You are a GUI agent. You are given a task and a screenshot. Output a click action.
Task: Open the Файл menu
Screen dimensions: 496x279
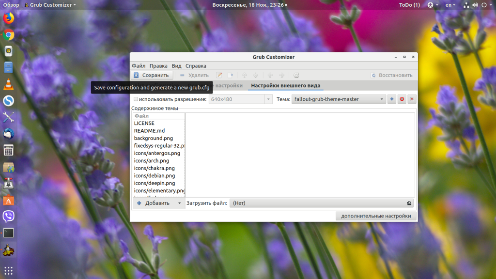click(139, 66)
